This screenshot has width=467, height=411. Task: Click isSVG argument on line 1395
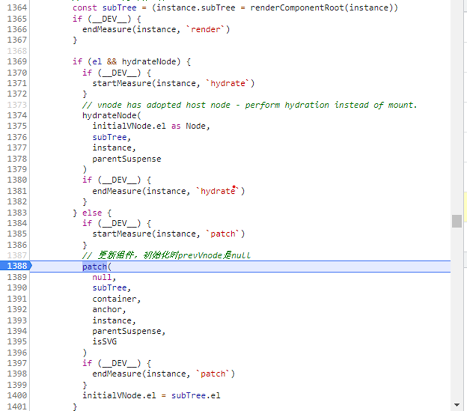(x=104, y=341)
